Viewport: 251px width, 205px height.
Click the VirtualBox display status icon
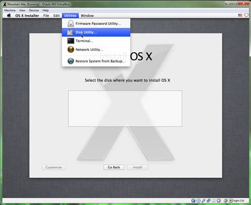point(219,201)
